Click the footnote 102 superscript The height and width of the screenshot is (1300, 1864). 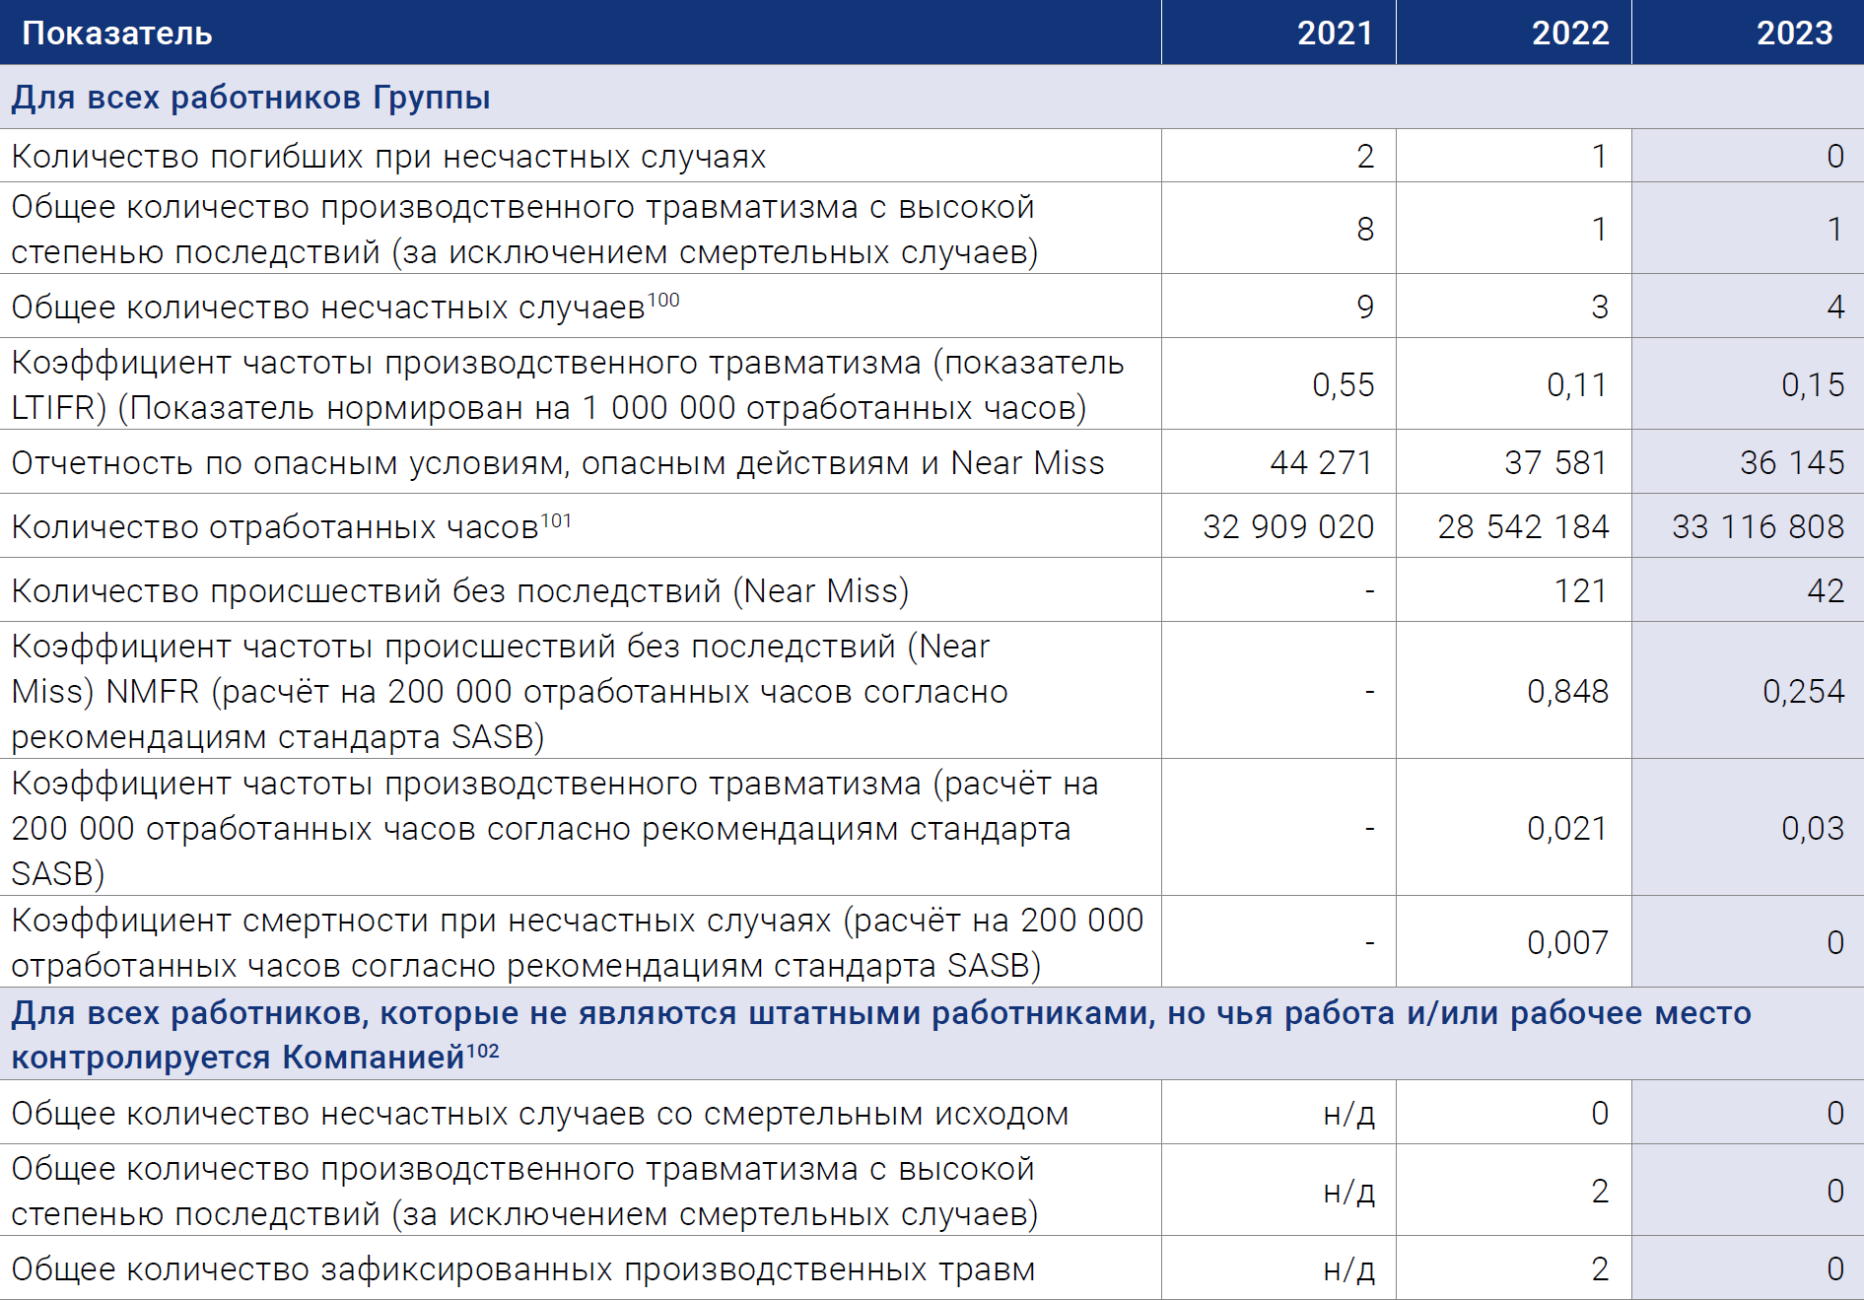(483, 1051)
